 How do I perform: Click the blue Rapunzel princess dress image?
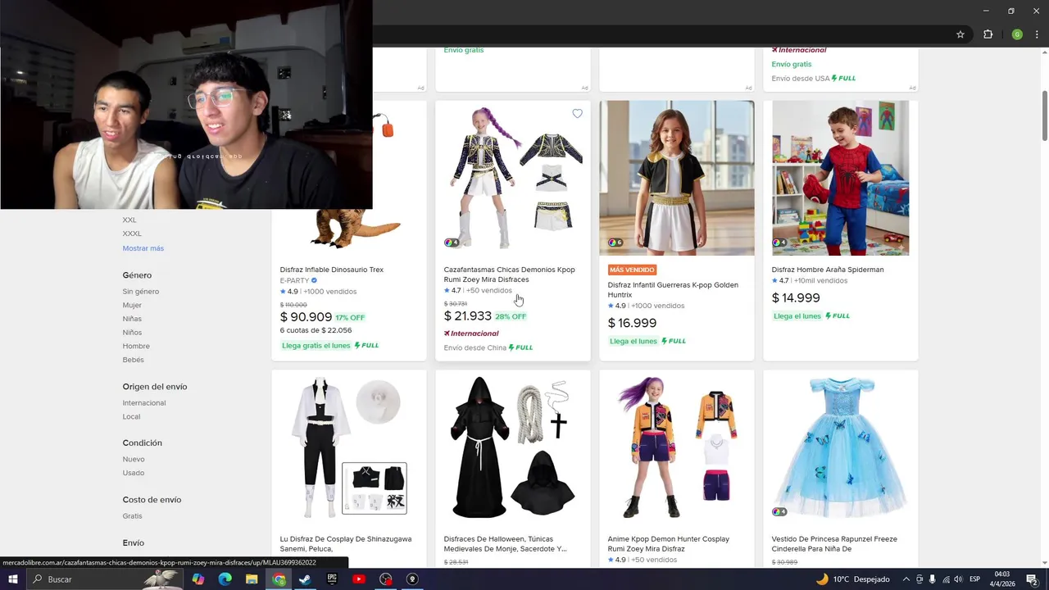click(x=841, y=447)
